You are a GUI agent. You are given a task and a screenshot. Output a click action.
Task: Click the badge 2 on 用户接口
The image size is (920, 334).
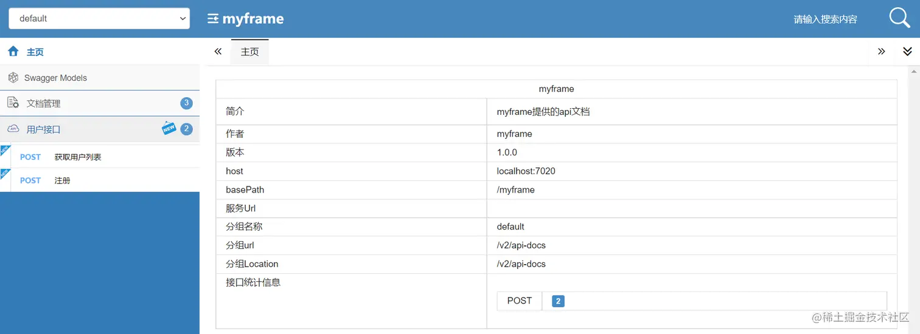tap(186, 129)
